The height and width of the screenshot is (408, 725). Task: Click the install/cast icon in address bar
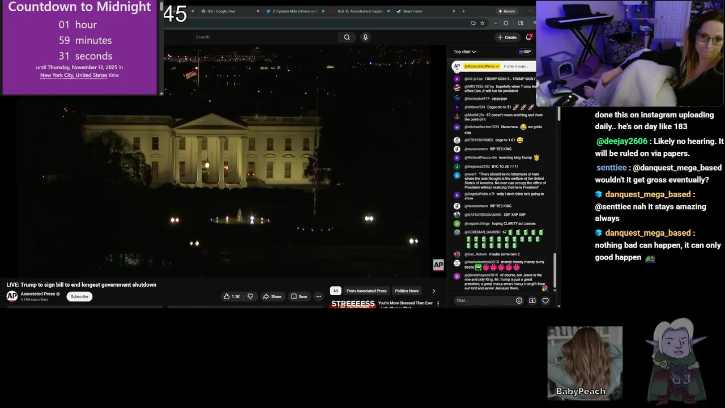pos(473,23)
